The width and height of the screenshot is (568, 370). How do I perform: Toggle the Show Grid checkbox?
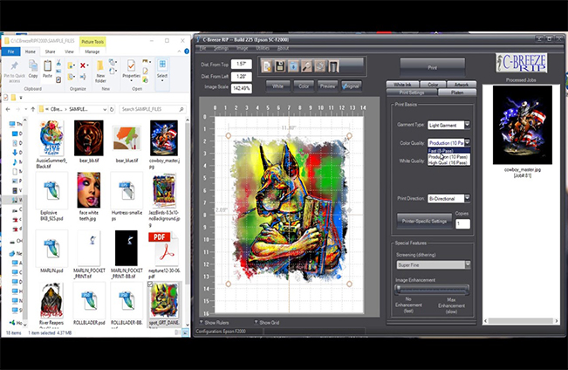point(256,322)
